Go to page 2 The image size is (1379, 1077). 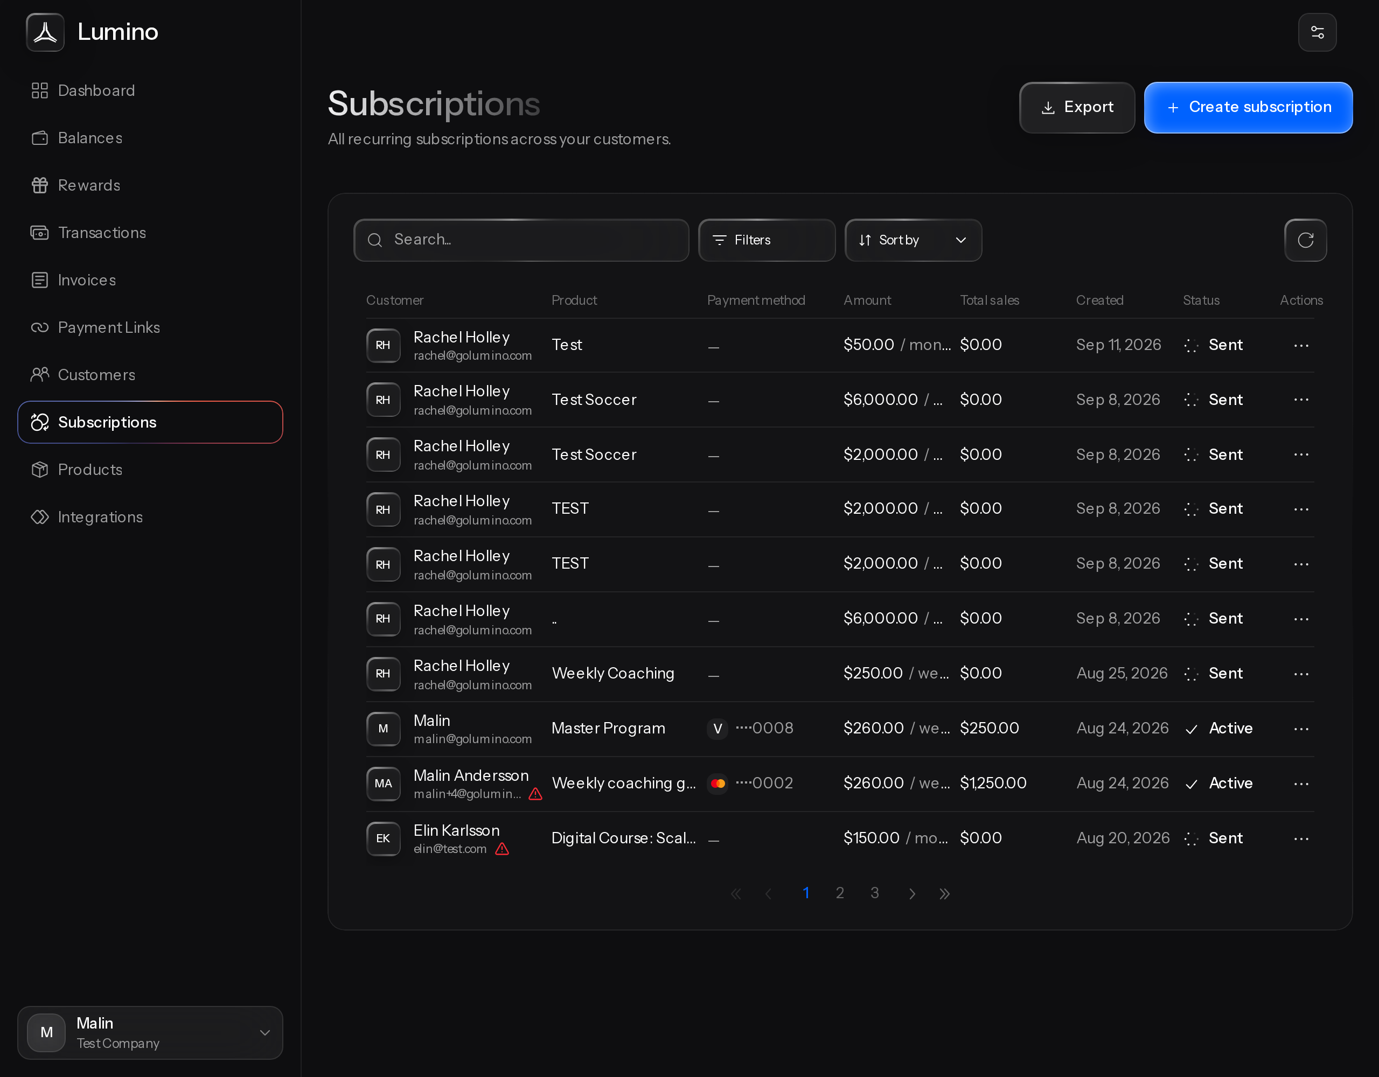840,893
